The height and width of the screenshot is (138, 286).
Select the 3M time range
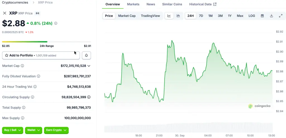(x=220, y=16)
